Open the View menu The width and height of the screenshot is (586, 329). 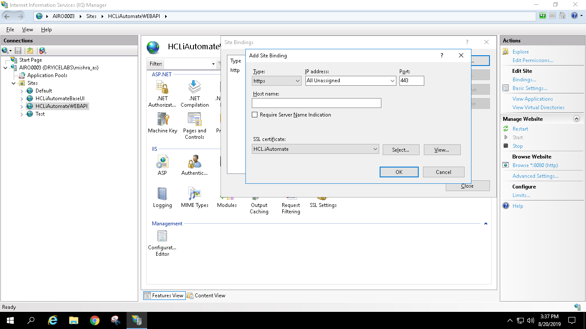coord(27,30)
